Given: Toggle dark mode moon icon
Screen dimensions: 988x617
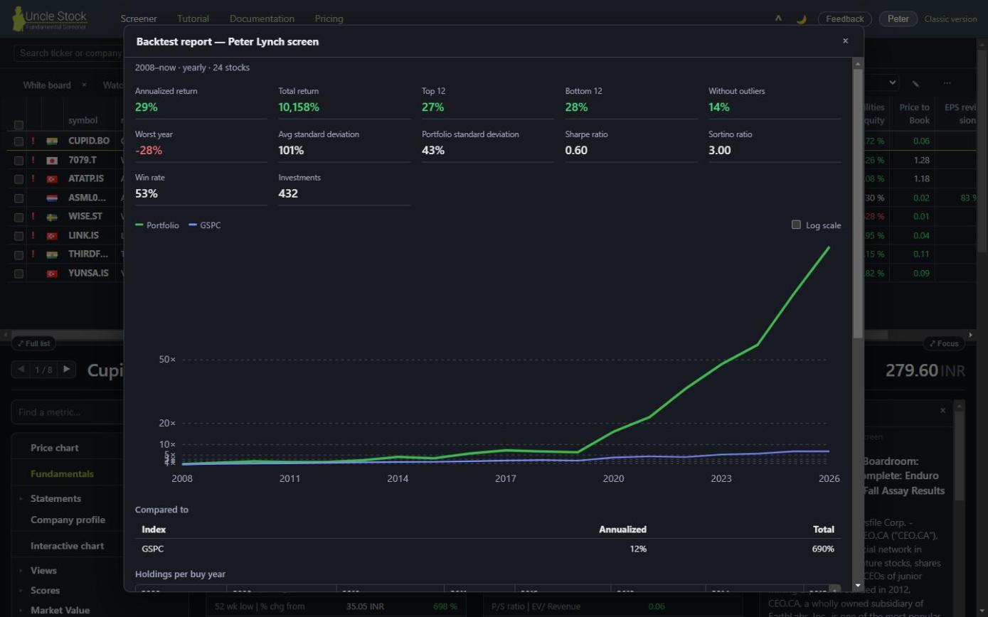Looking at the screenshot, I should pos(801,19).
